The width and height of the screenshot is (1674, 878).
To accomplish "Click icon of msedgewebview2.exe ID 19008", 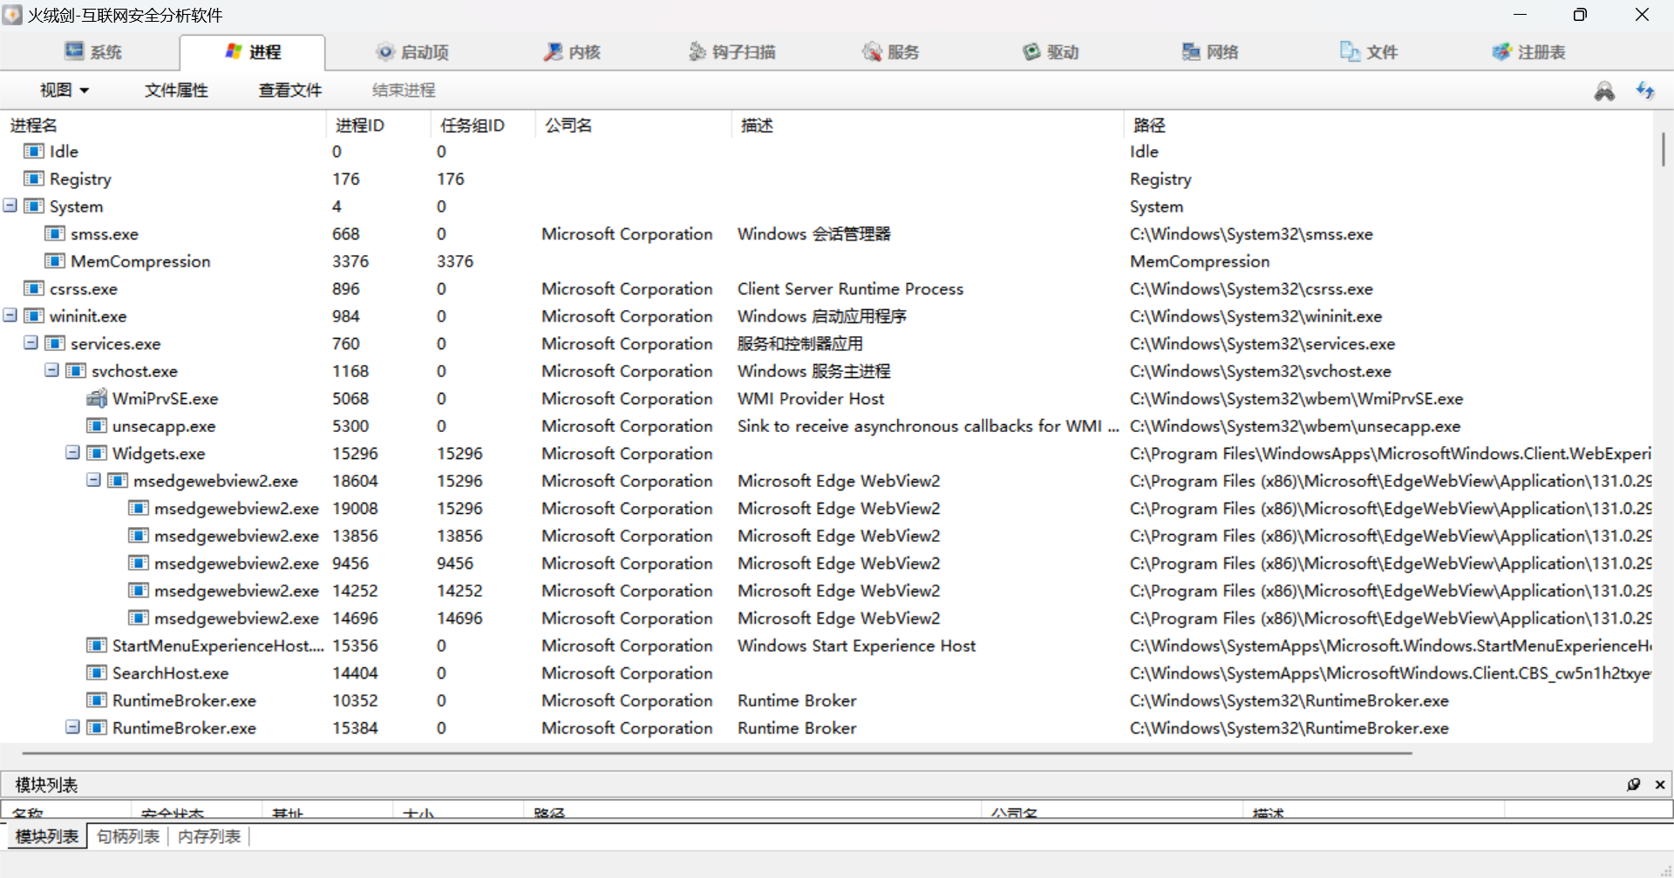I will pyautogui.click(x=139, y=508).
